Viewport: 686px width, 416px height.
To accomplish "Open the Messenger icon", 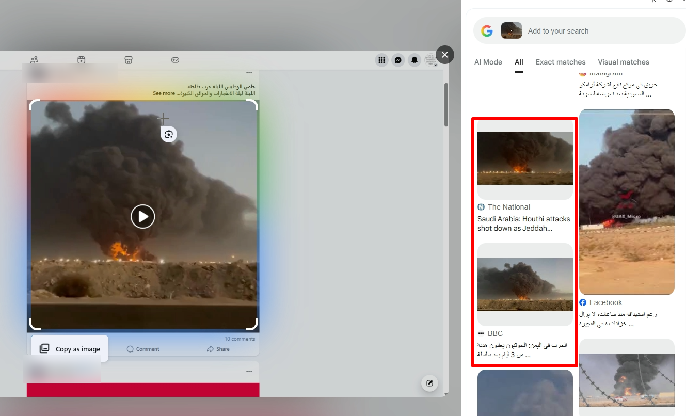I will coord(398,60).
